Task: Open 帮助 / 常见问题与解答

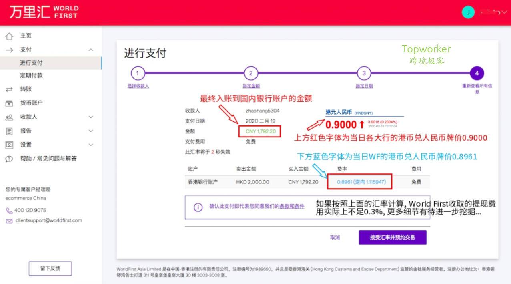Action: pyautogui.click(x=48, y=159)
